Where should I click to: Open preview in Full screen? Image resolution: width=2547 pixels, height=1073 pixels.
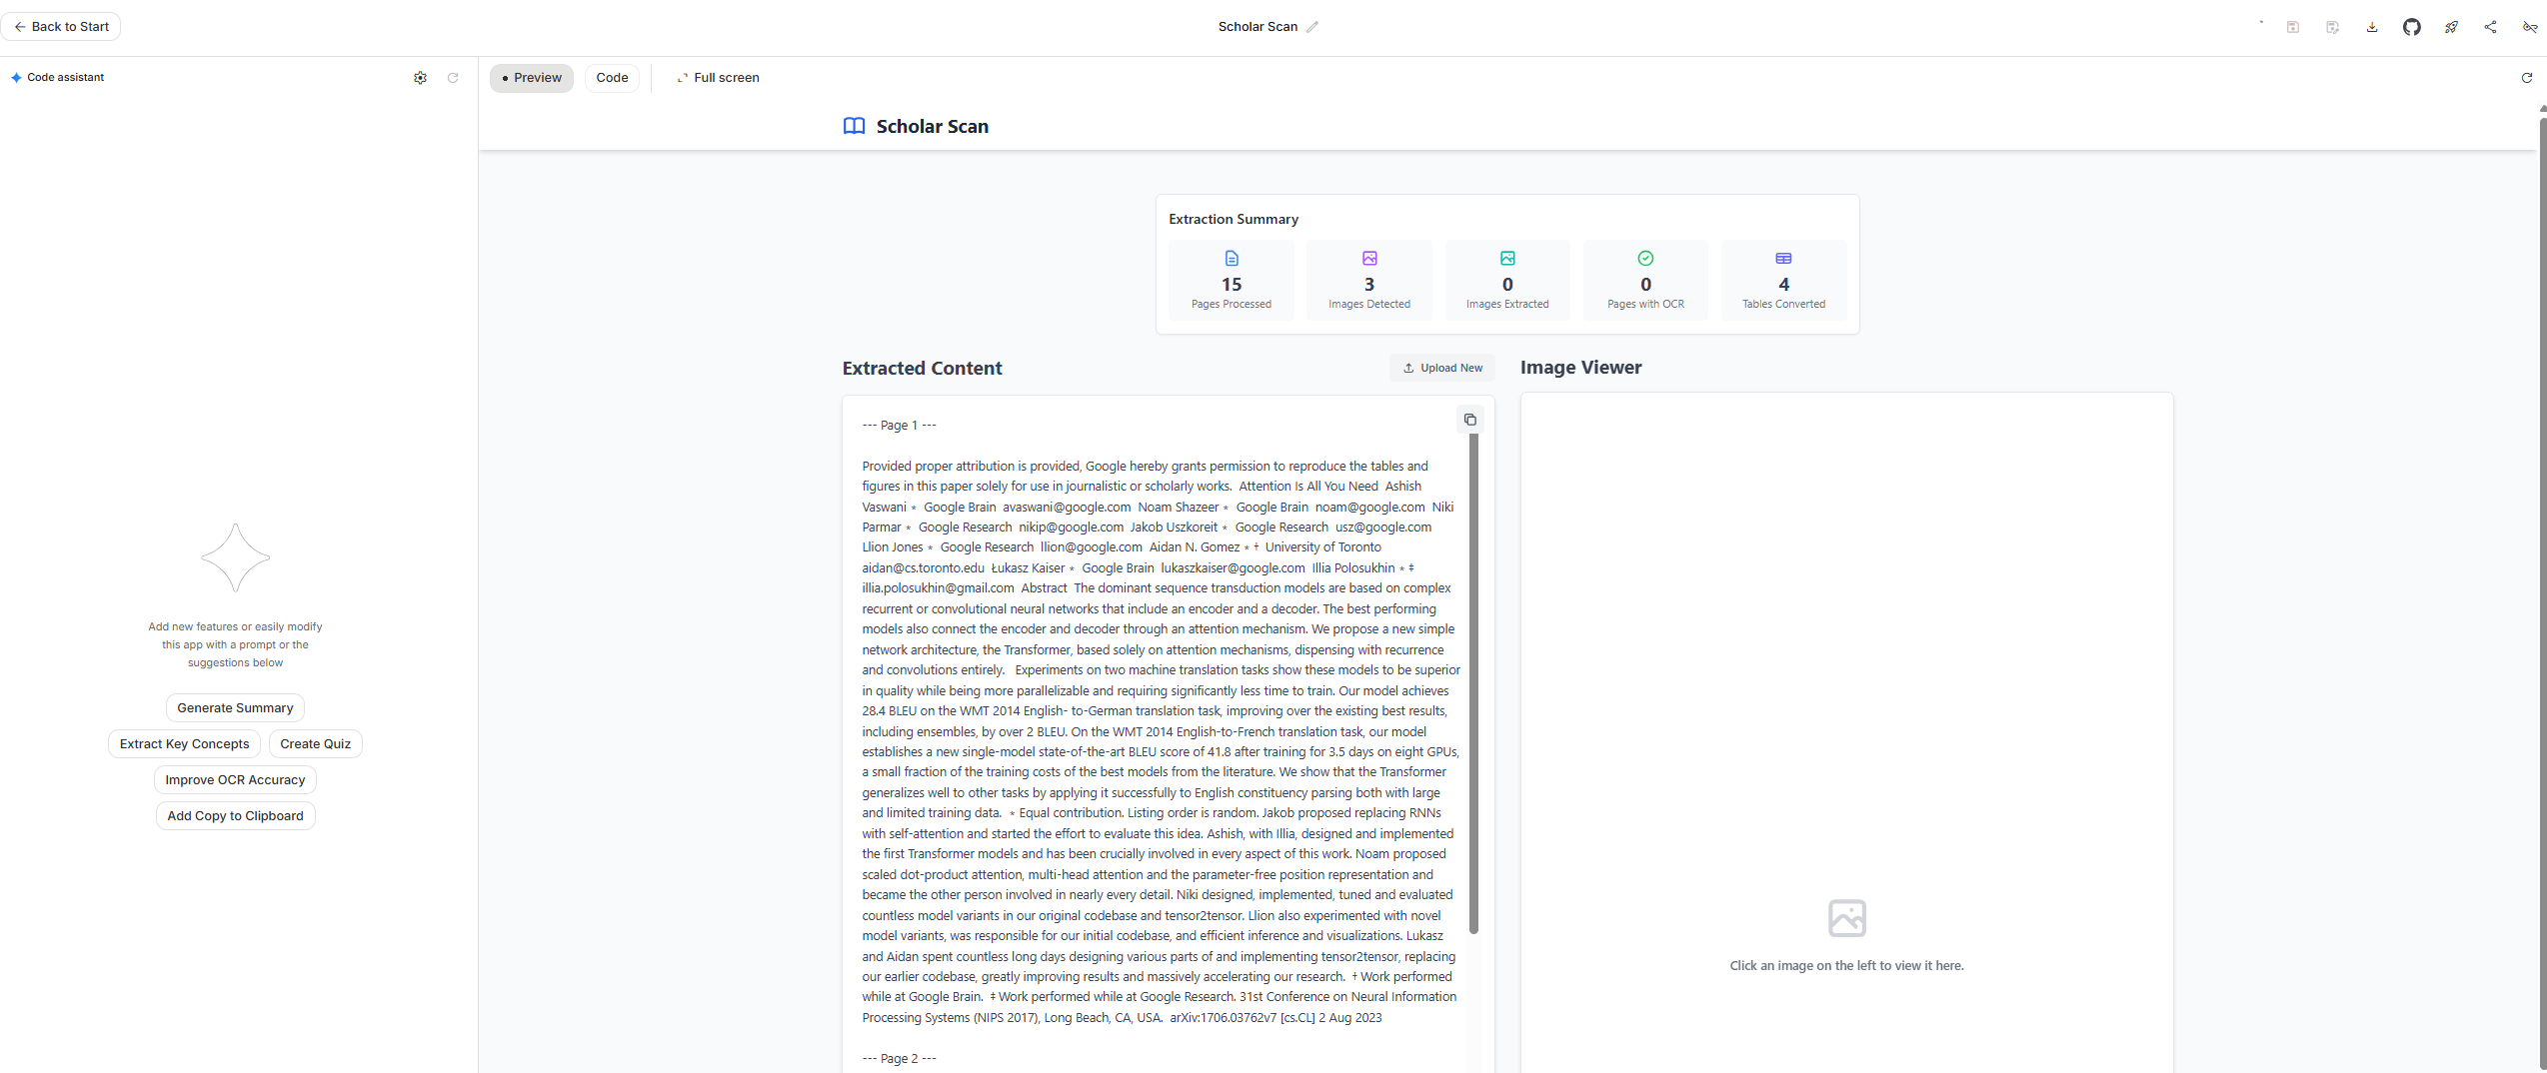pyautogui.click(x=718, y=78)
